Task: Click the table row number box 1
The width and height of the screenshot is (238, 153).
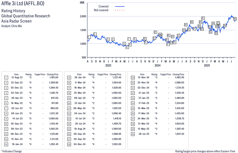Action: point(6,78)
